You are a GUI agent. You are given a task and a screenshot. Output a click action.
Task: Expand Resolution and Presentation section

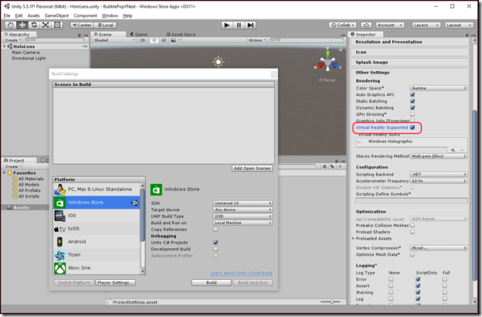(409, 42)
